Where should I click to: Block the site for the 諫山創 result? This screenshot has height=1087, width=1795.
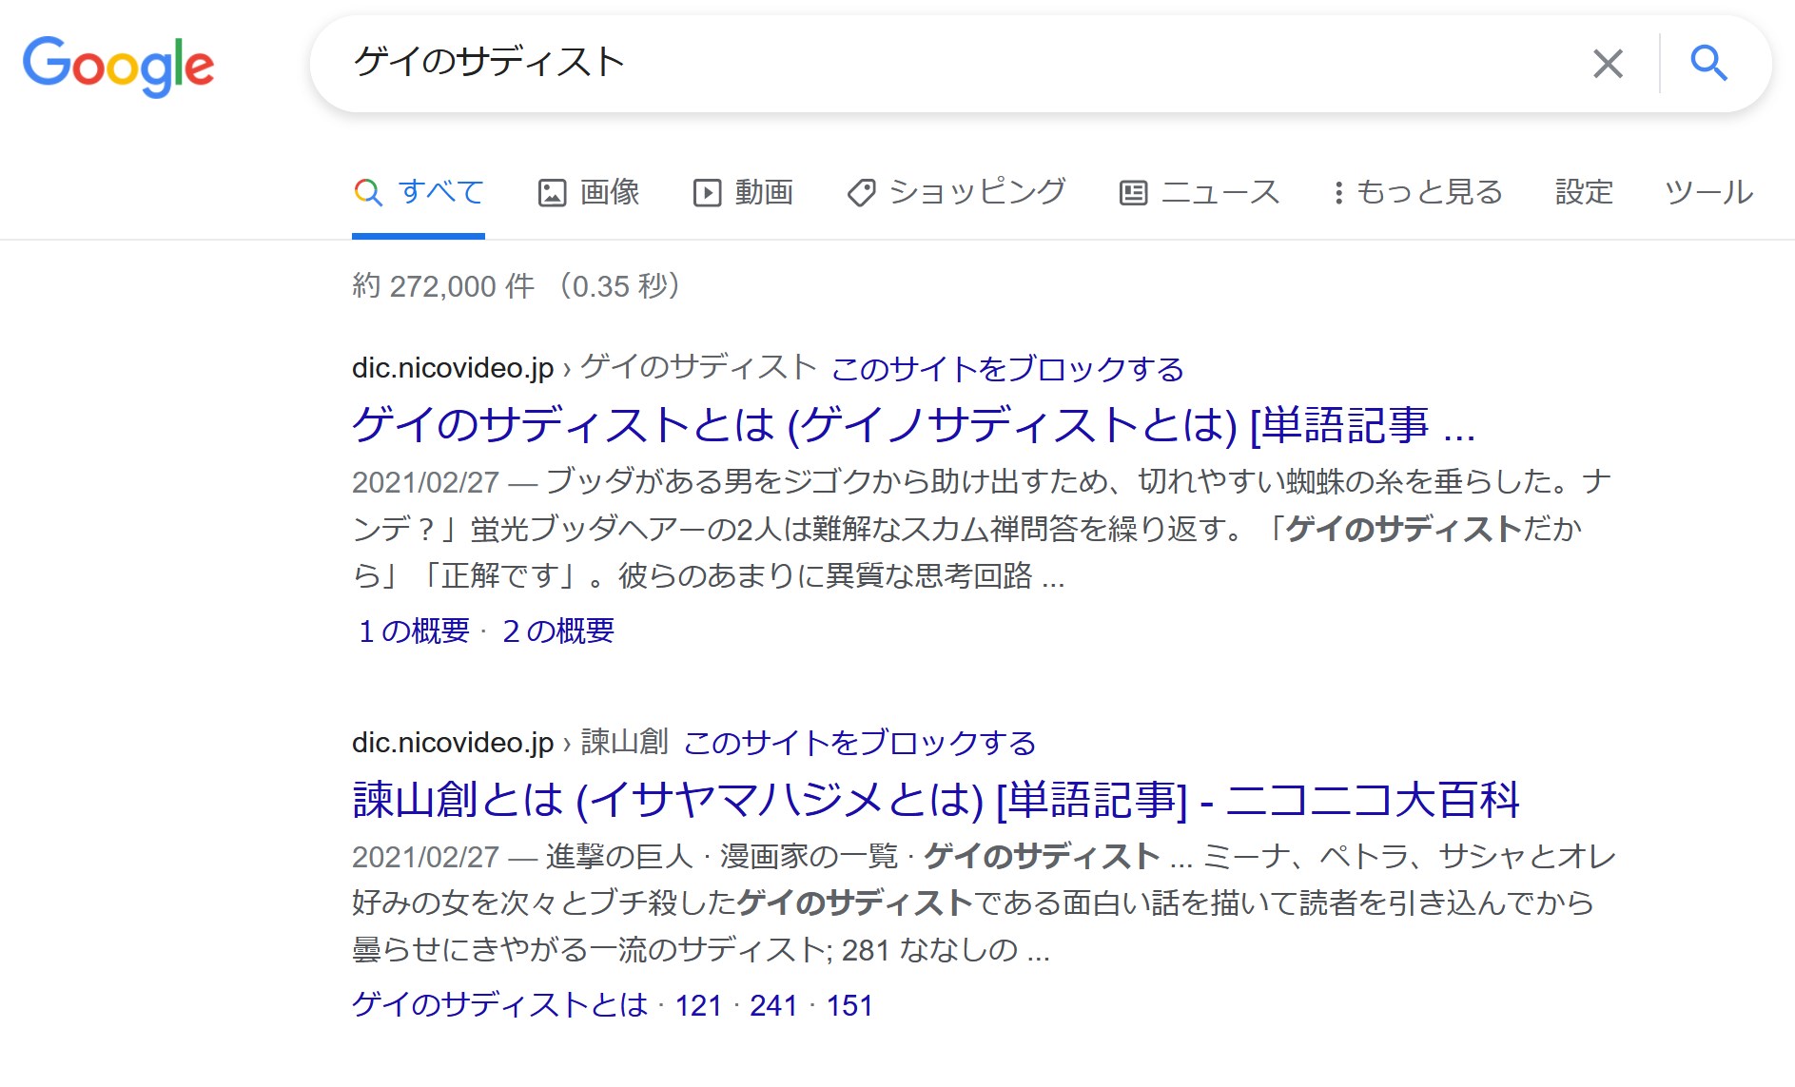coord(860,743)
